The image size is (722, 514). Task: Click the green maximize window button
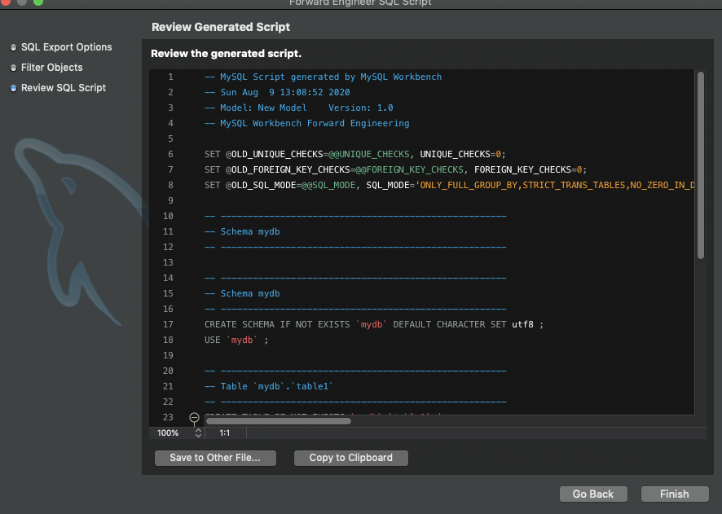point(38,2)
